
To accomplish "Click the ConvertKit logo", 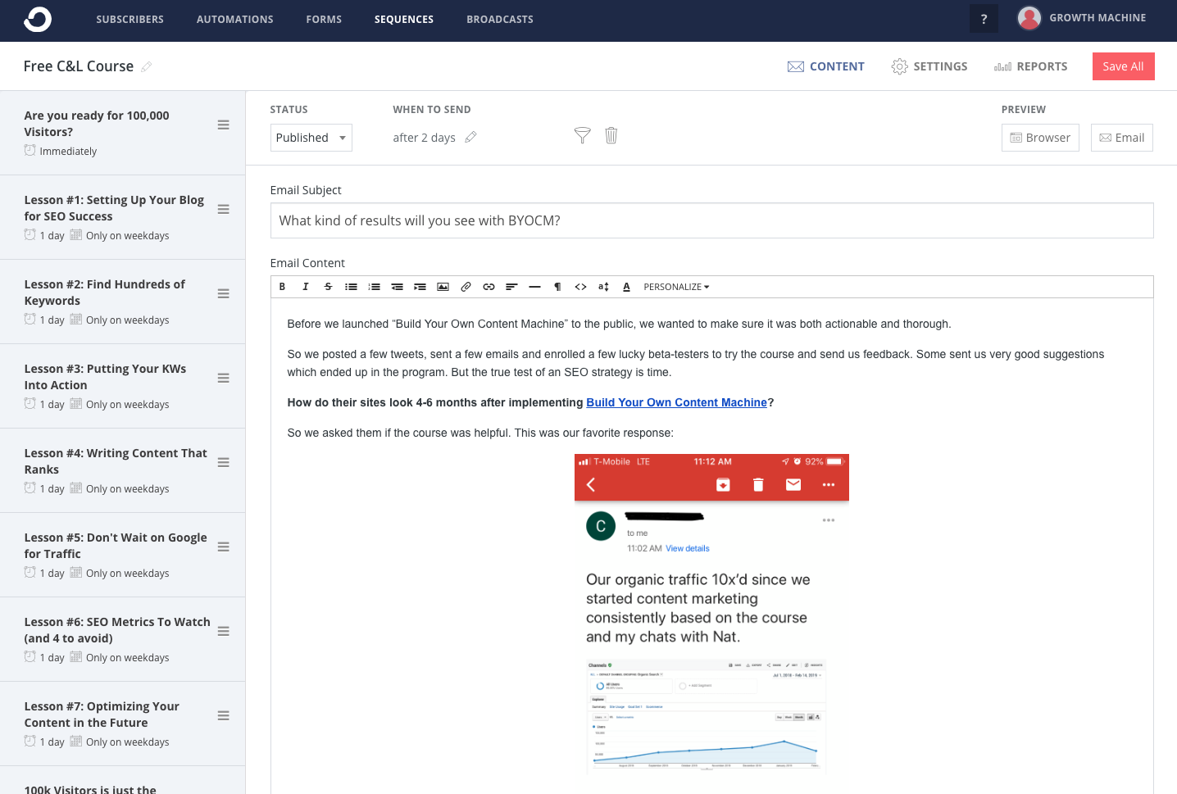I will [38, 20].
